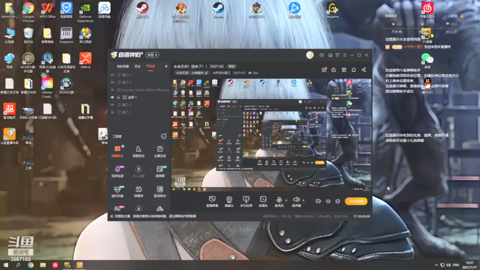Click the room number 3567165 in title
Image resolution: width=480 pixels, height=270 pixels.
pos(217,67)
